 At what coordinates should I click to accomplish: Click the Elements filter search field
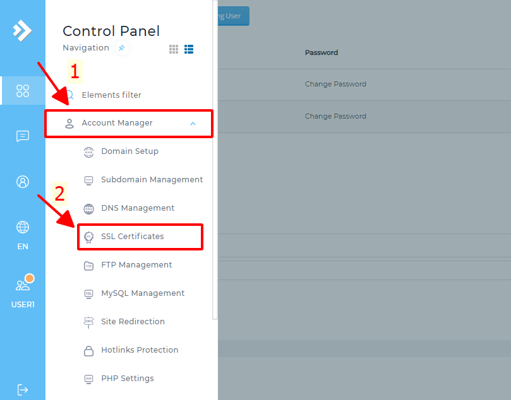pos(111,95)
